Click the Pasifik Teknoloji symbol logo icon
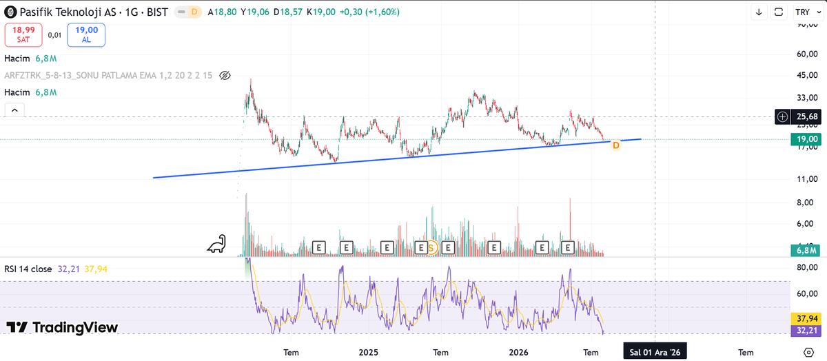Image resolution: width=827 pixels, height=361 pixels. click(11, 12)
